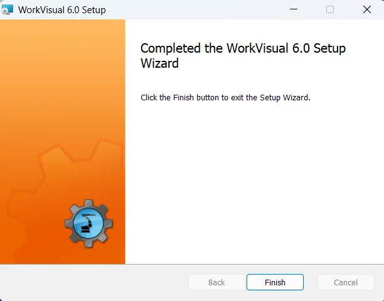Click the grayed-out maximize button

tap(330, 9)
